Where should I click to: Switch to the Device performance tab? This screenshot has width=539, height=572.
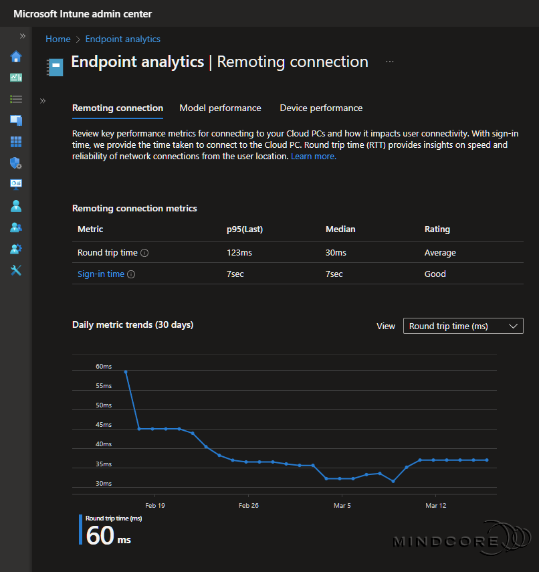click(x=321, y=108)
